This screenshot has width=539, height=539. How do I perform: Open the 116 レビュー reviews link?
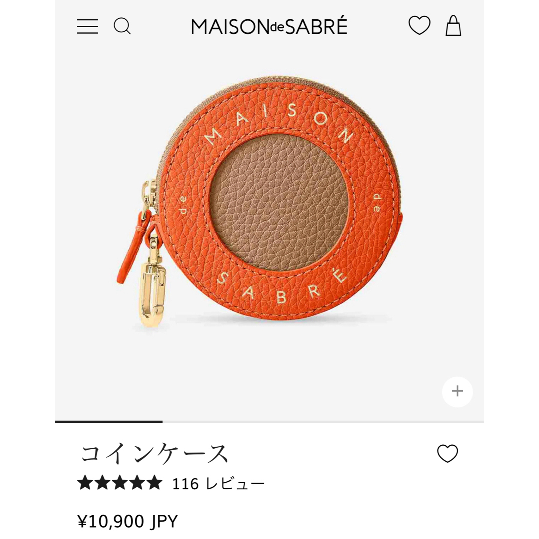218,483
